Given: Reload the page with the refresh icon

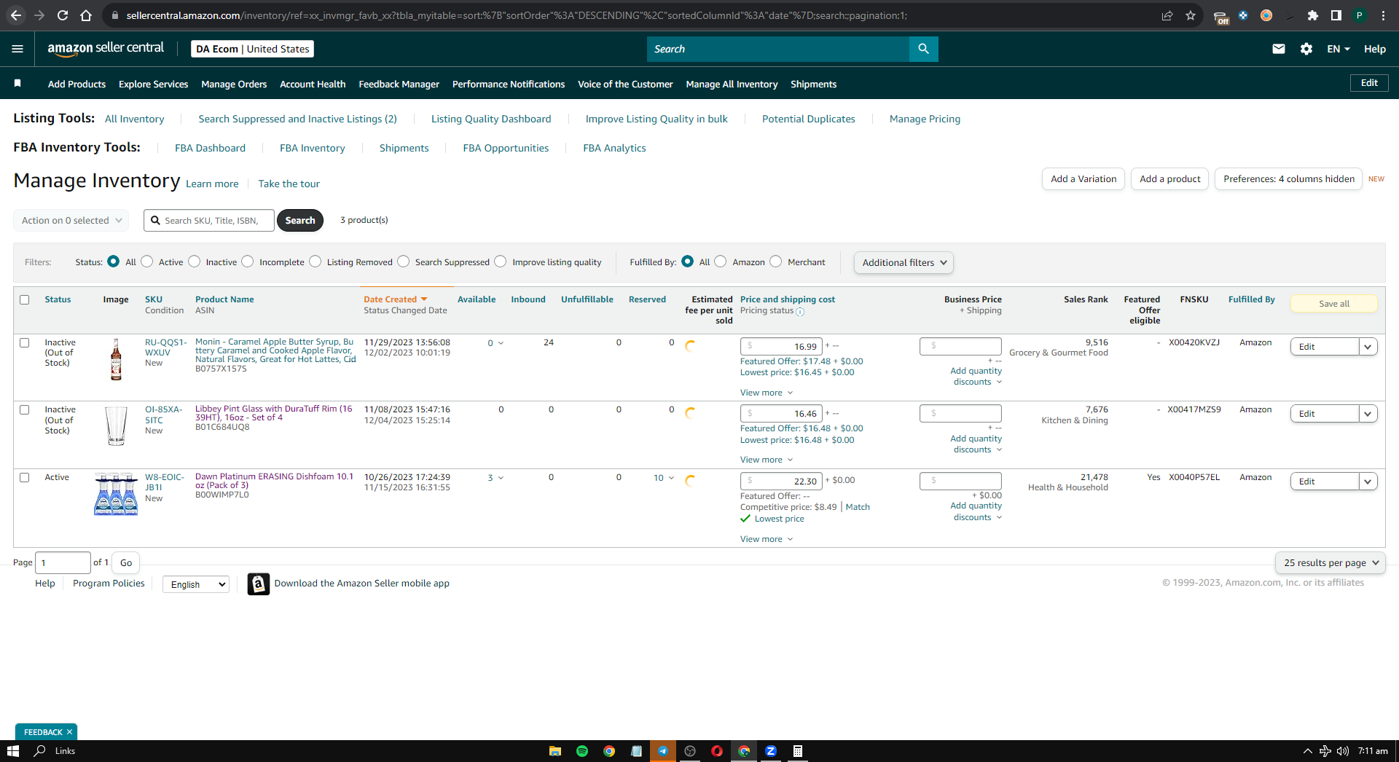Looking at the screenshot, I should pos(63,15).
